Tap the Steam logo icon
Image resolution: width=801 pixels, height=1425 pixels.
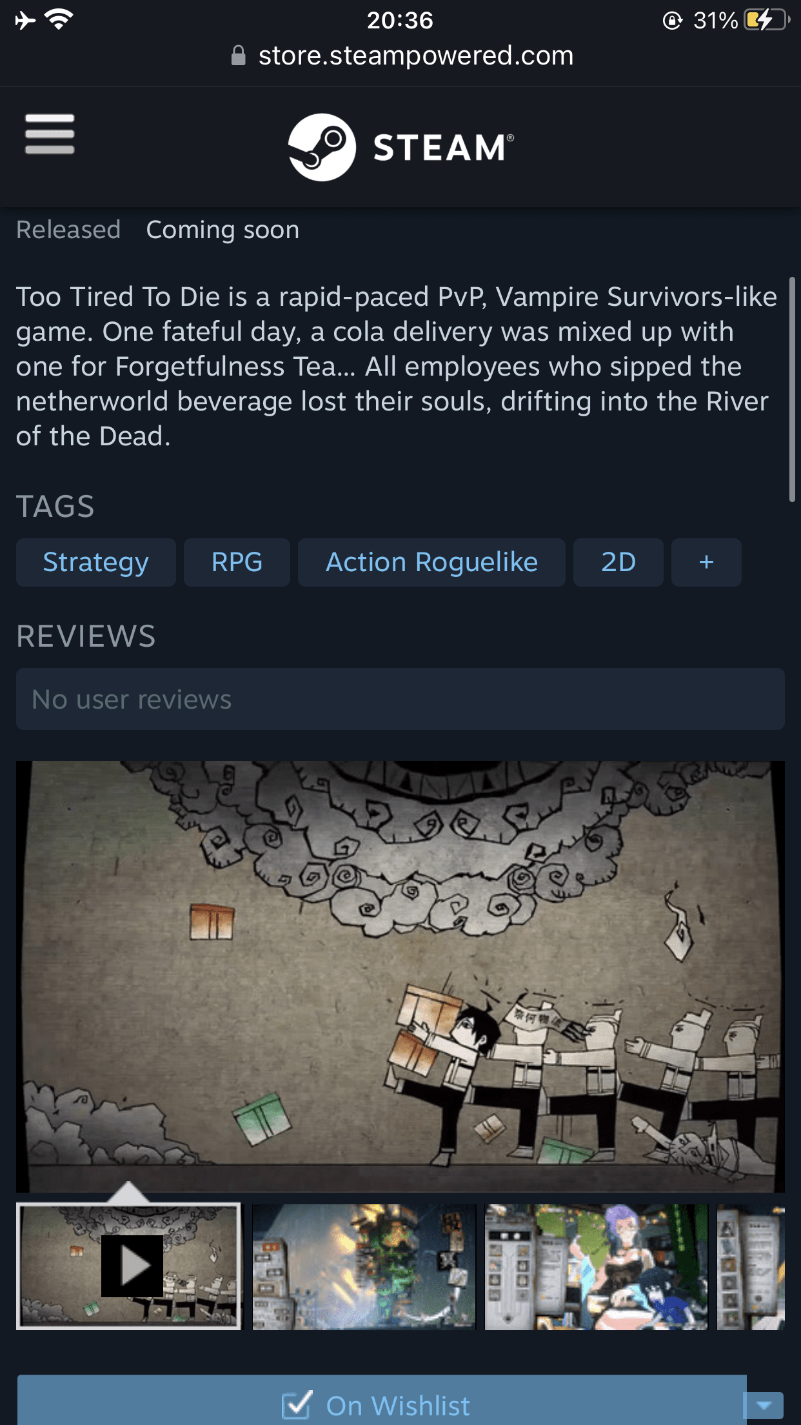pos(322,147)
